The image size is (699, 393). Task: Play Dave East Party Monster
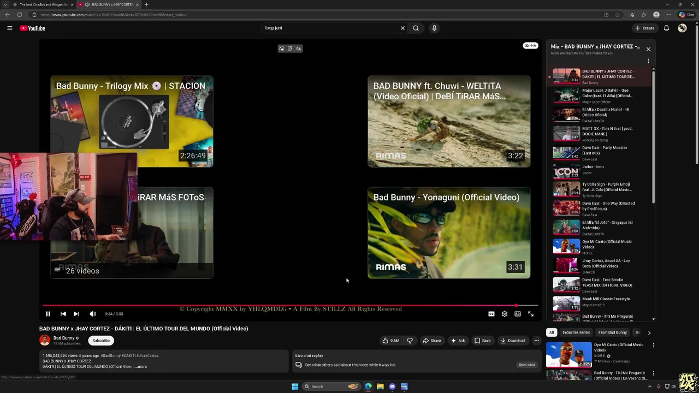click(601, 153)
